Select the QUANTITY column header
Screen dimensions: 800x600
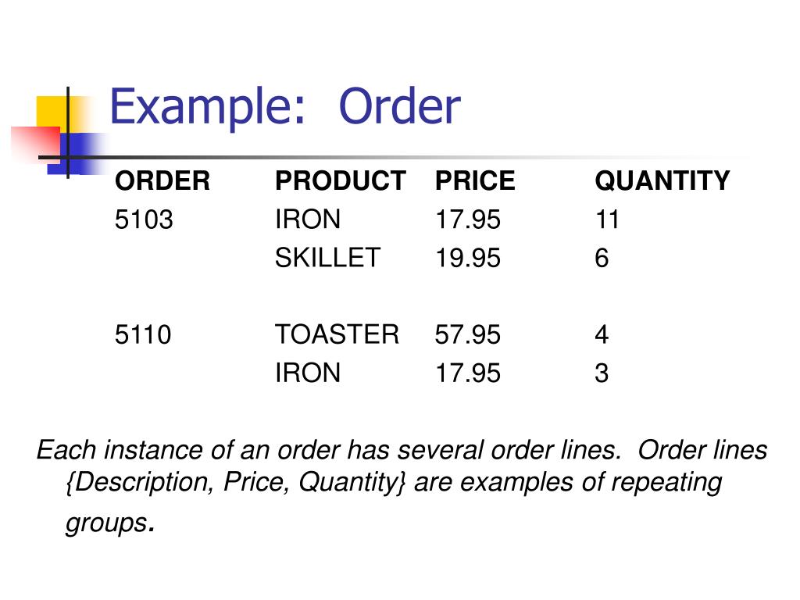[662, 180]
